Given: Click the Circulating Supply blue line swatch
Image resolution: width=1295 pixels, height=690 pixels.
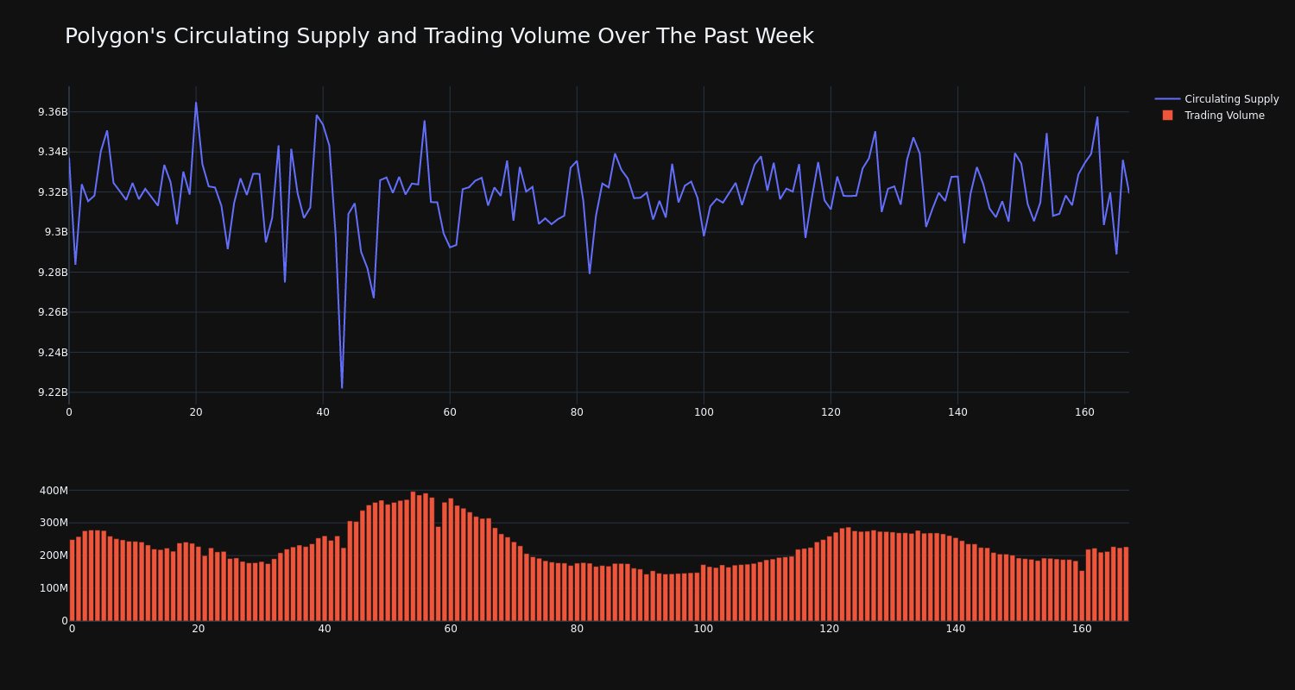Looking at the screenshot, I should click(x=1167, y=99).
